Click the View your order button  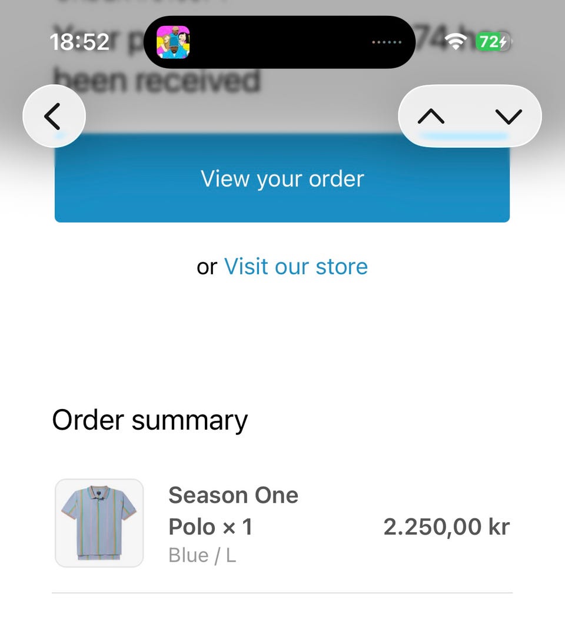tap(282, 178)
